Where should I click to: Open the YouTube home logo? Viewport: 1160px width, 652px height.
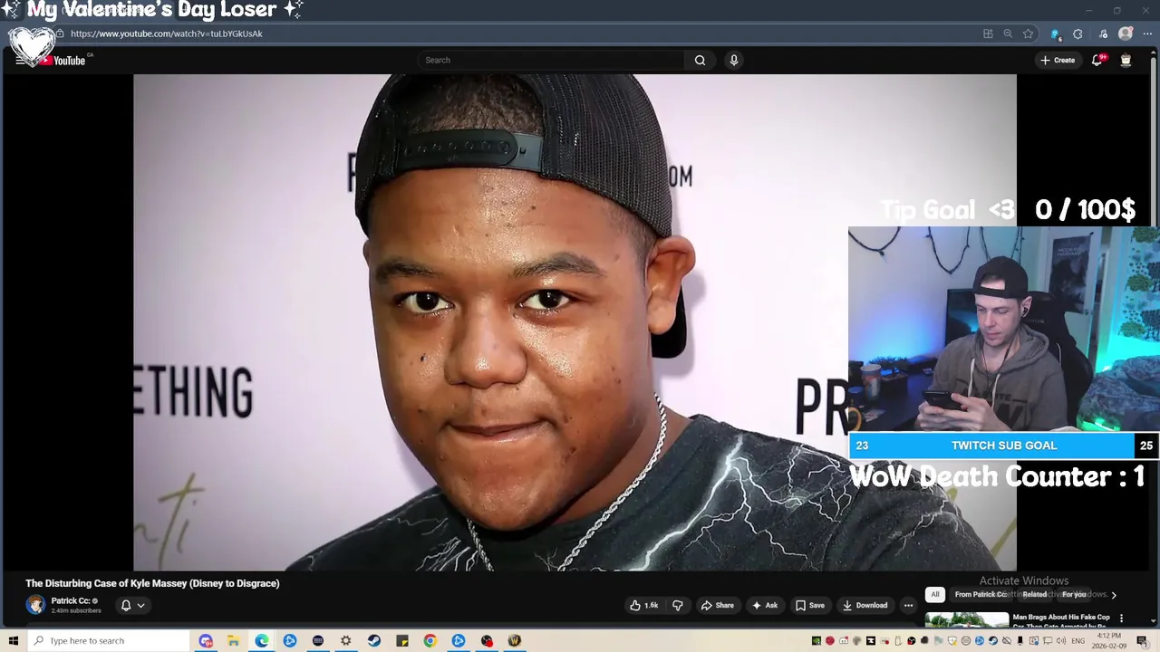pyautogui.click(x=63, y=61)
